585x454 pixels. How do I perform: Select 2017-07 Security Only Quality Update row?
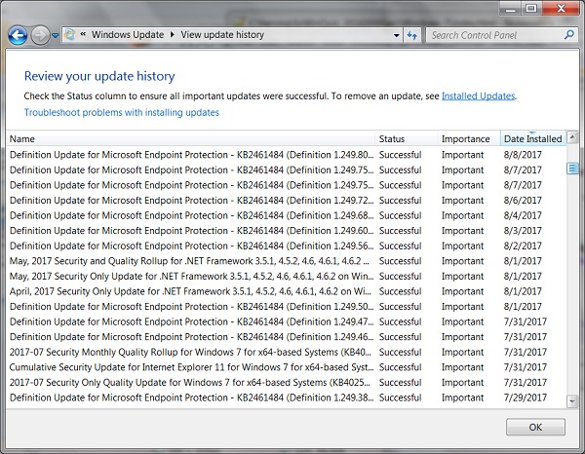[286, 383]
